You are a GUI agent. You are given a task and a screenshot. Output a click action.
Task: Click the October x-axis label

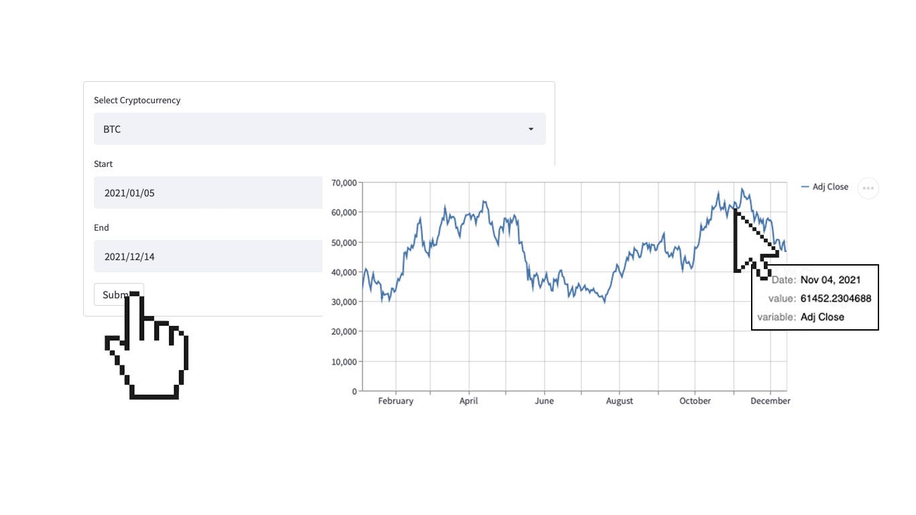[695, 401]
